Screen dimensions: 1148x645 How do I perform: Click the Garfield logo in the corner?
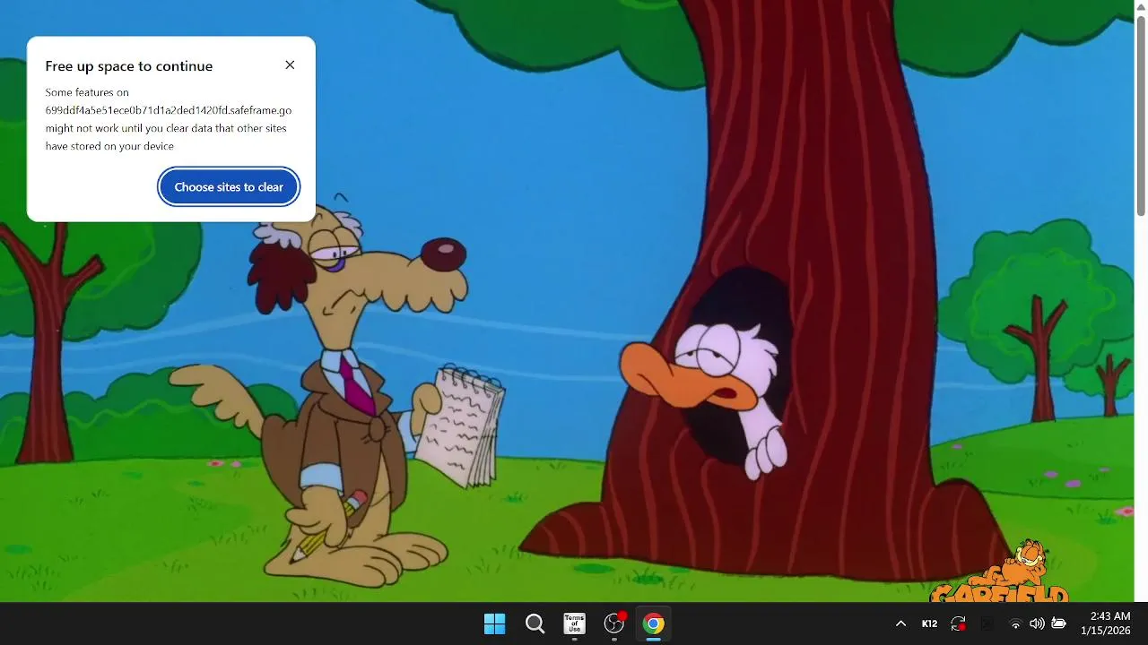(x=1000, y=573)
